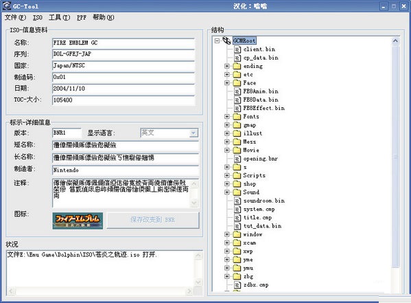Click the 制造码 field 0x01
The width and height of the screenshot is (411, 303).
(124, 77)
